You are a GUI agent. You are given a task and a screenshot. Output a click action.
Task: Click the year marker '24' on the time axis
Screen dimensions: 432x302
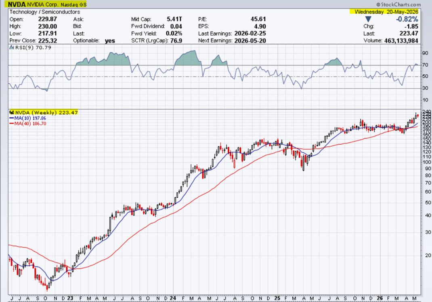173,298
